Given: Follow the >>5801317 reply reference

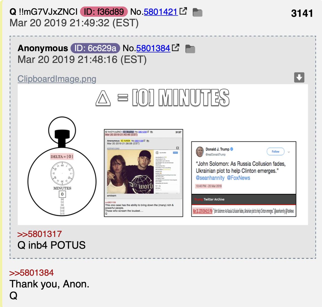Looking at the screenshot, I should coord(39,234).
